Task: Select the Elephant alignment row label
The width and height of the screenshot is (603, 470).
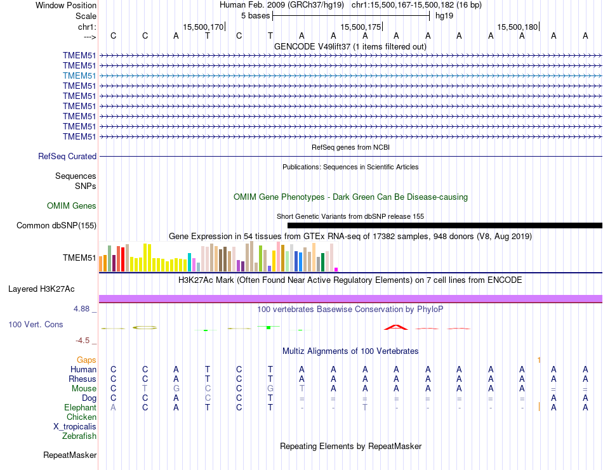Action: pyautogui.click(x=80, y=408)
